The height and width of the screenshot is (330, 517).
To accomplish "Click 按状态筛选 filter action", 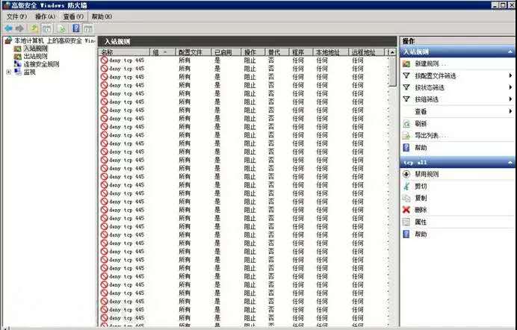I will pos(430,87).
